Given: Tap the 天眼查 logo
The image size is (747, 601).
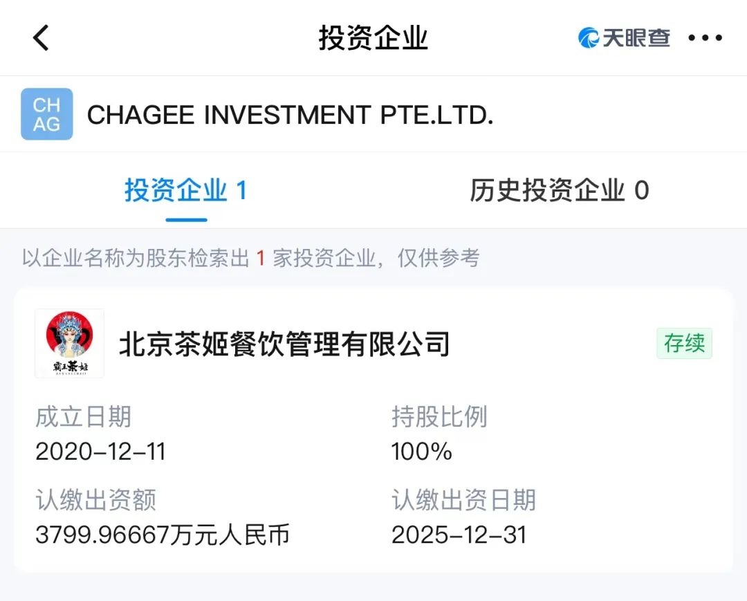Looking at the screenshot, I should coord(624,38).
